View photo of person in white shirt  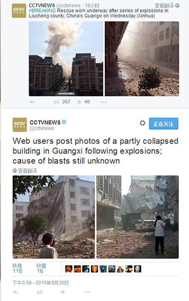point(138,217)
